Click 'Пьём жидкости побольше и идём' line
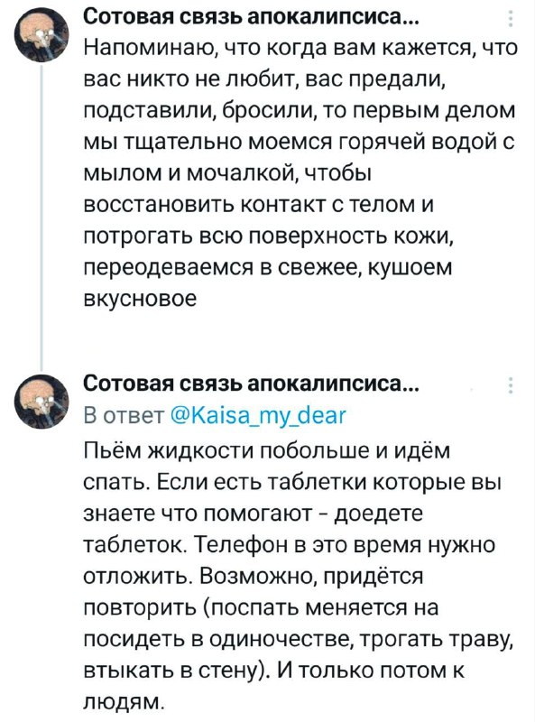This screenshot has height=722, width=535. [x=266, y=452]
